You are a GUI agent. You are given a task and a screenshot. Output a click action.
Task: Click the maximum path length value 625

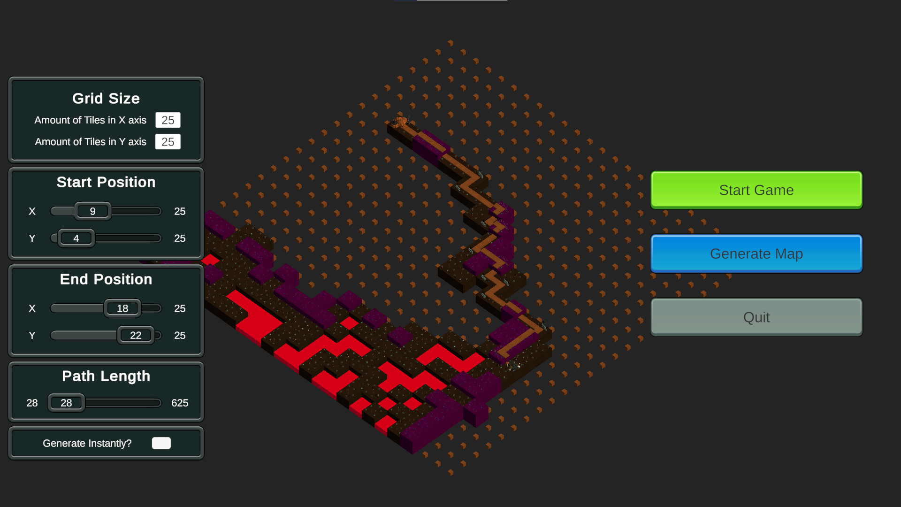pyautogui.click(x=179, y=403)
